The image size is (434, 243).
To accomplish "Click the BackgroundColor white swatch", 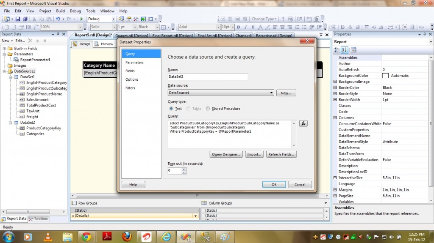I will 385,76.
